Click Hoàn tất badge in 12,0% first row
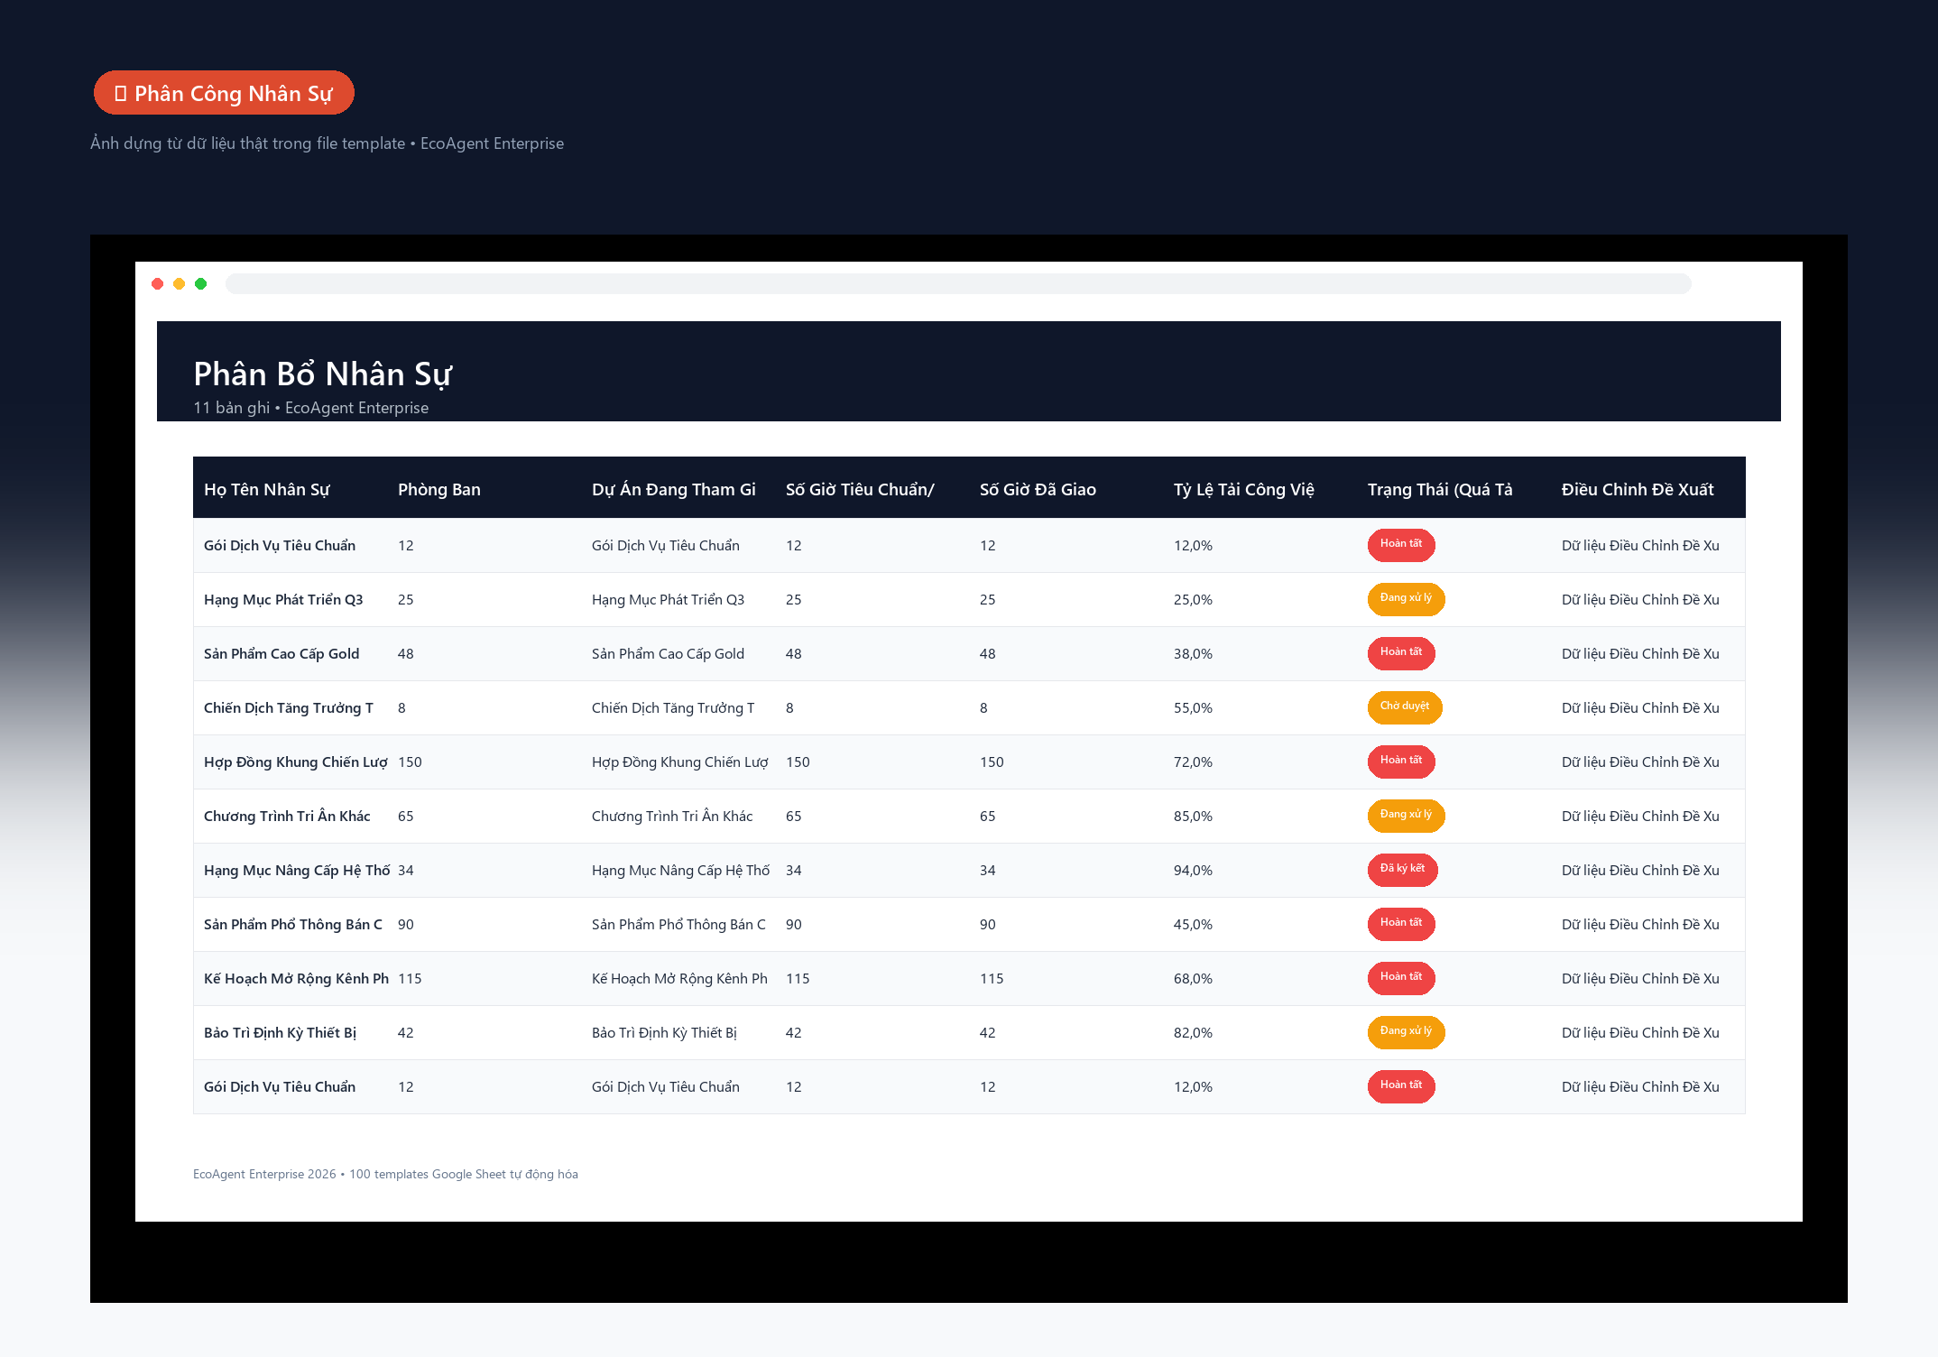The height and width of the screenshot is (1357, 1938). 1401,544
